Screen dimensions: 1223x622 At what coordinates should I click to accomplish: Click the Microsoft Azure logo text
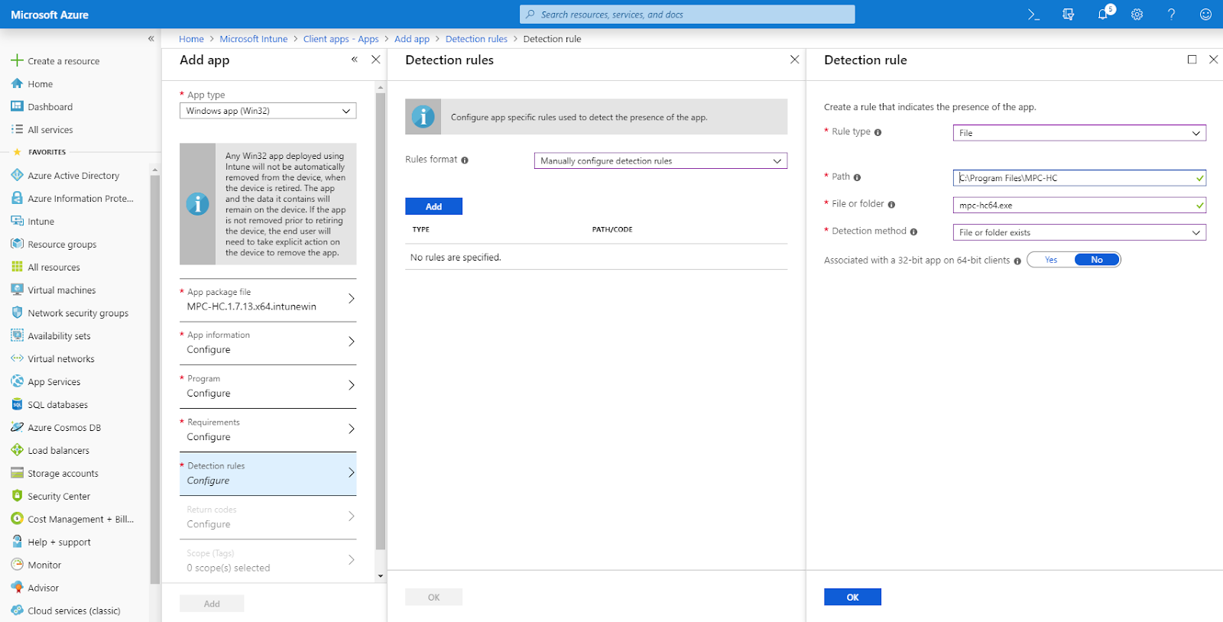point(50,15)
